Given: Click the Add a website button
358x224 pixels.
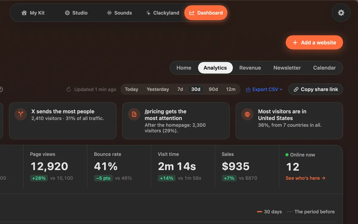Looking at the screenshot, I should pyautogui.click(x=314, y=42).
